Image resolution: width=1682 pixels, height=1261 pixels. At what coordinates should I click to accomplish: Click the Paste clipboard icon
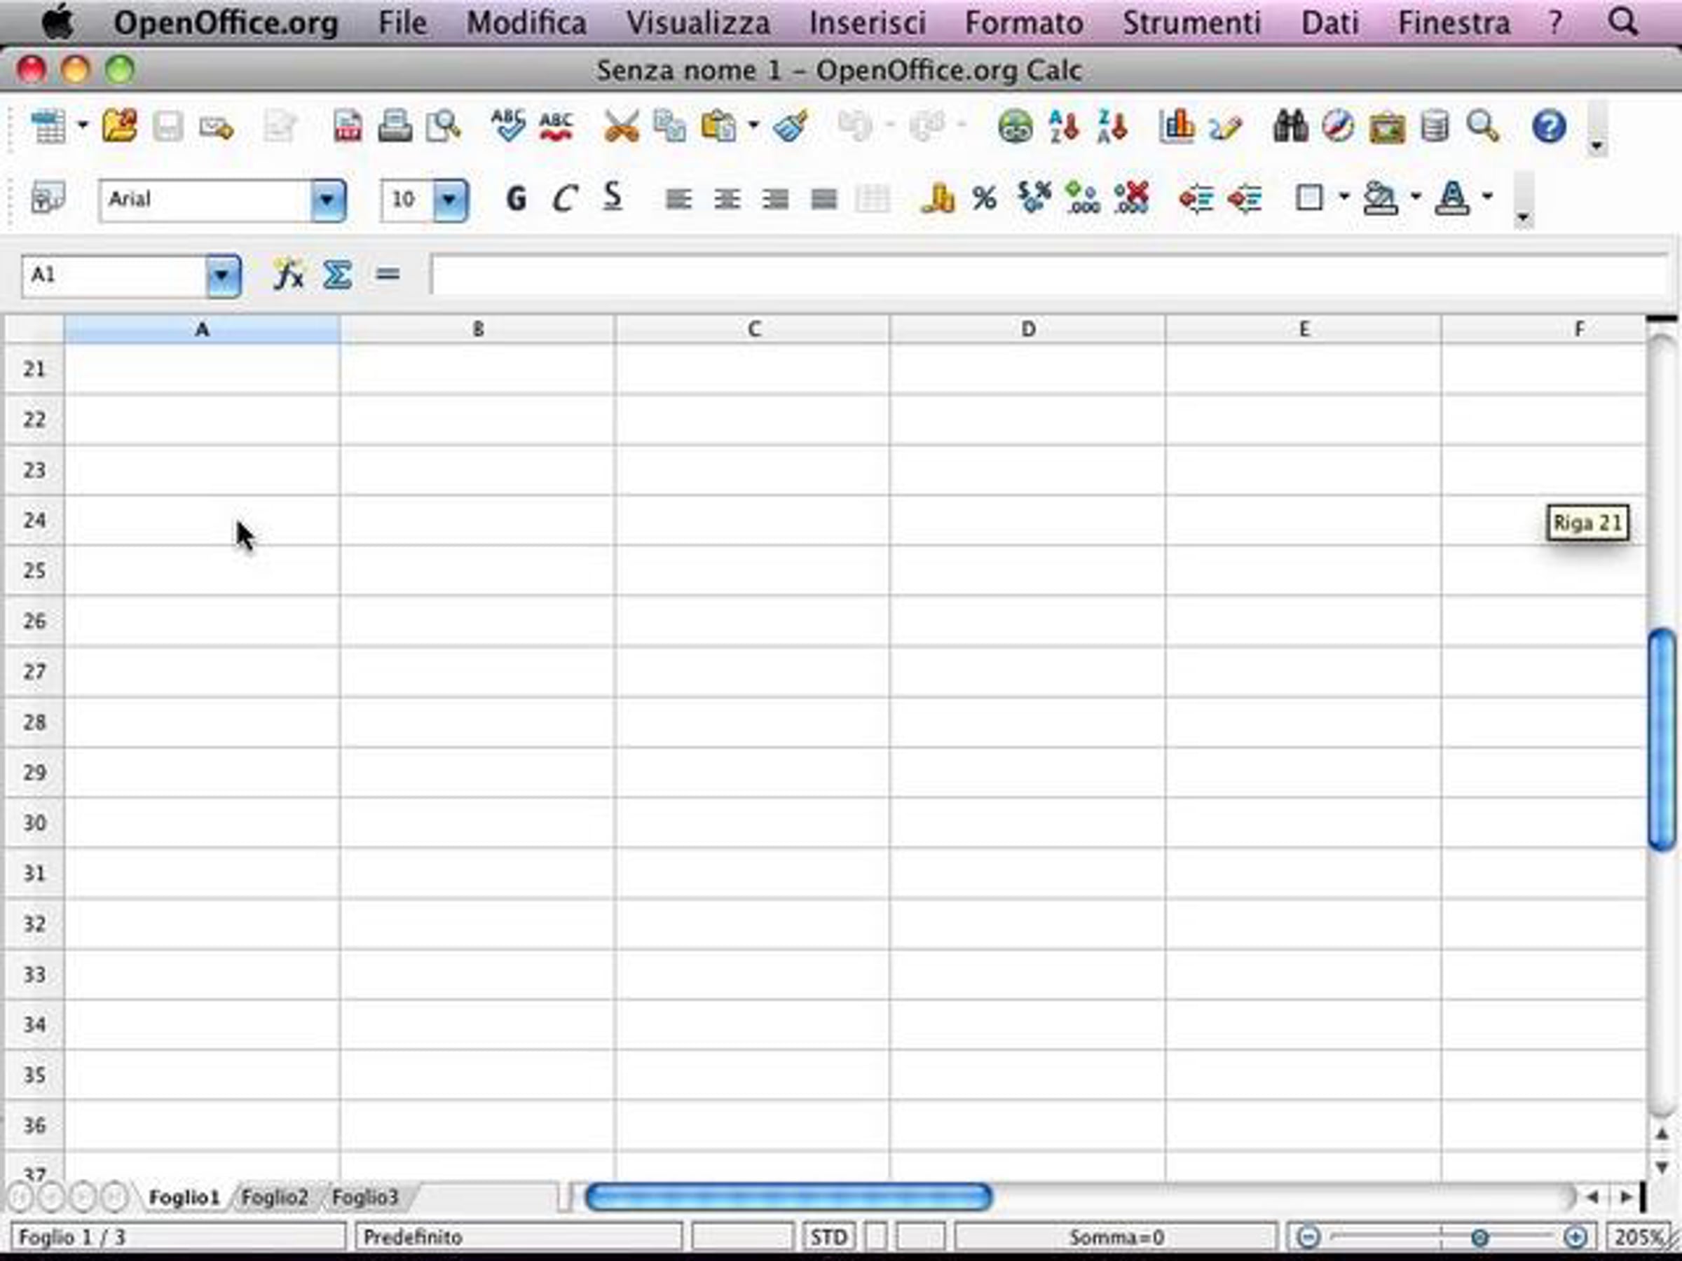718,126
